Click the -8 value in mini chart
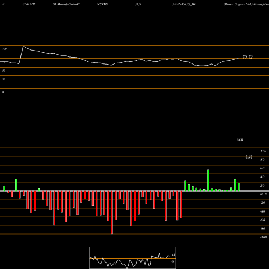Image resolution: width=269 pixels, height=269 pixels. (x=173, y=261)
